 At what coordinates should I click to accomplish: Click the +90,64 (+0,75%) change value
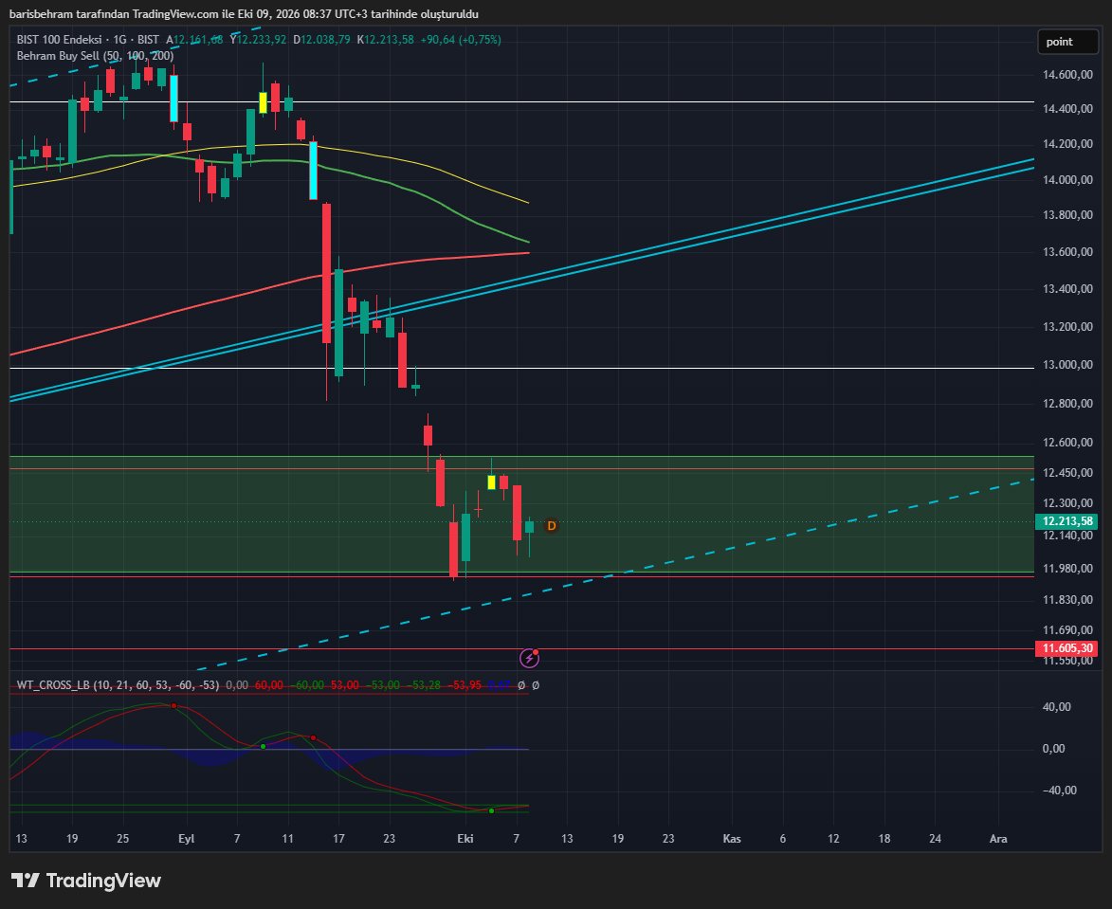[461, 40]
